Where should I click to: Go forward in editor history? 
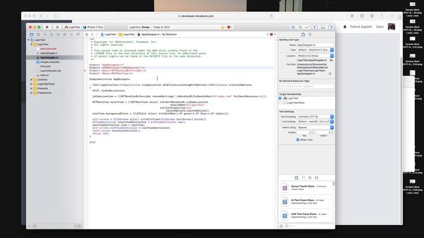(97, 34)
